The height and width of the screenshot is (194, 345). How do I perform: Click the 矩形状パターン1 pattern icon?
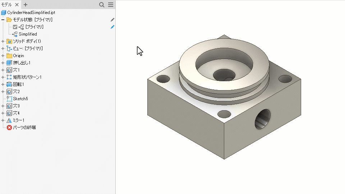[9, 77]
